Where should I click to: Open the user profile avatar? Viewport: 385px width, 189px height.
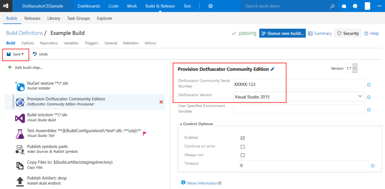pyautogui.click(x=367, y=6)
